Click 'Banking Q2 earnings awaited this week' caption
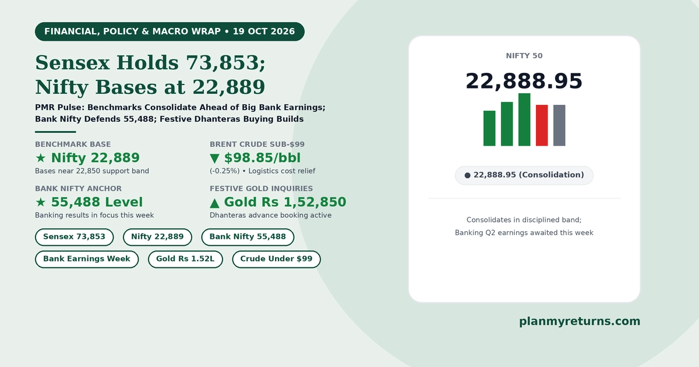This screenshot has height=367, width=699. [524, 233]
